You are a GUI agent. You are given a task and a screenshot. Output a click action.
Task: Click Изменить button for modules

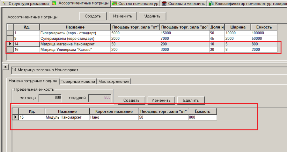(x=161, y=100)
